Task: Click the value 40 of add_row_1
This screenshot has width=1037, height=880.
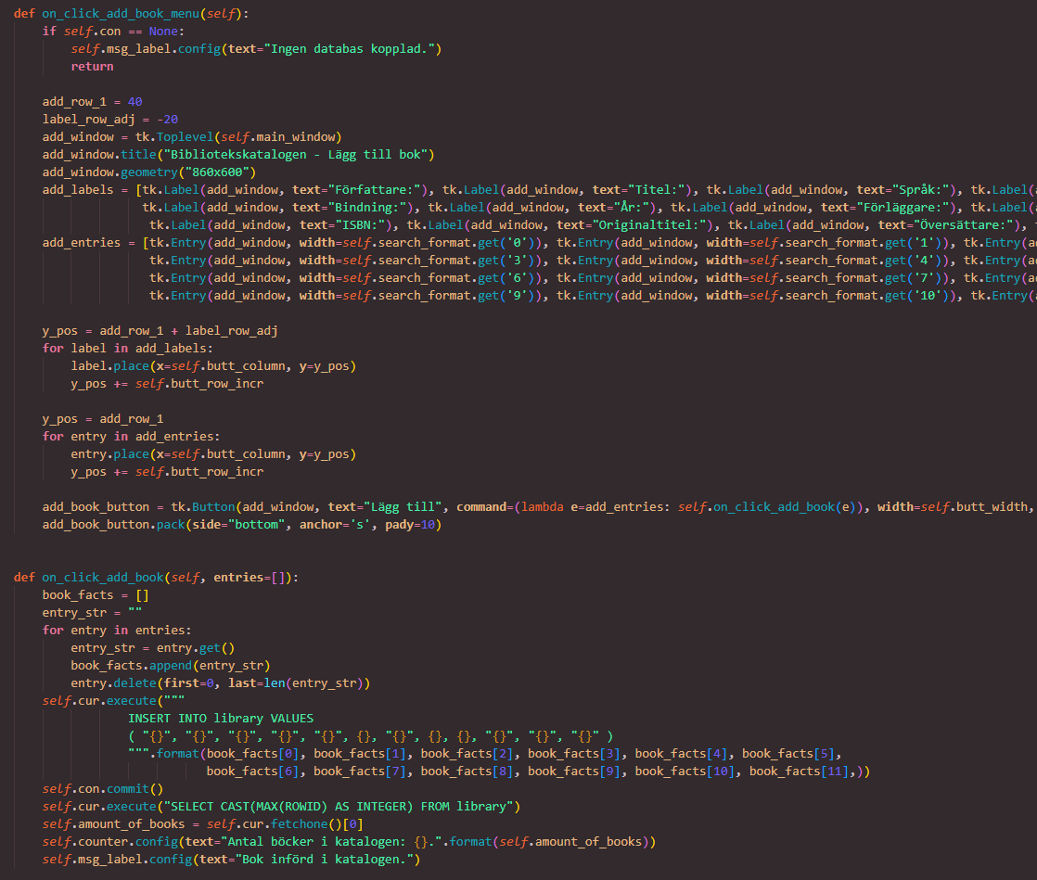Action: 134,102
